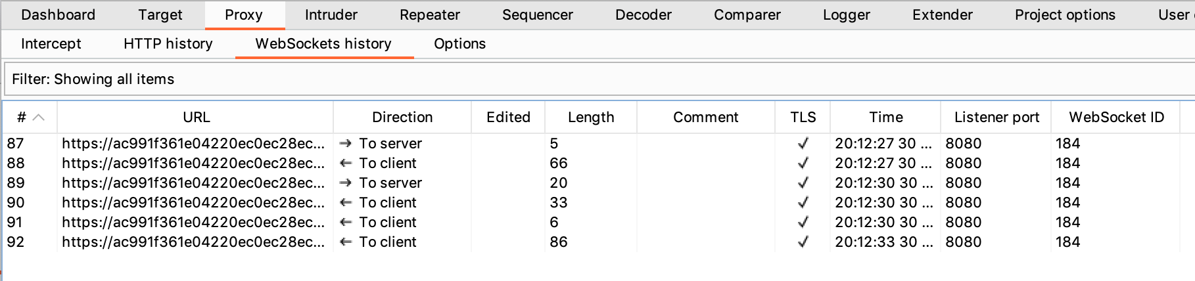1195x281 pixels.
Task: Click the TLS checkmark in row 90
Action: point(803,203)
